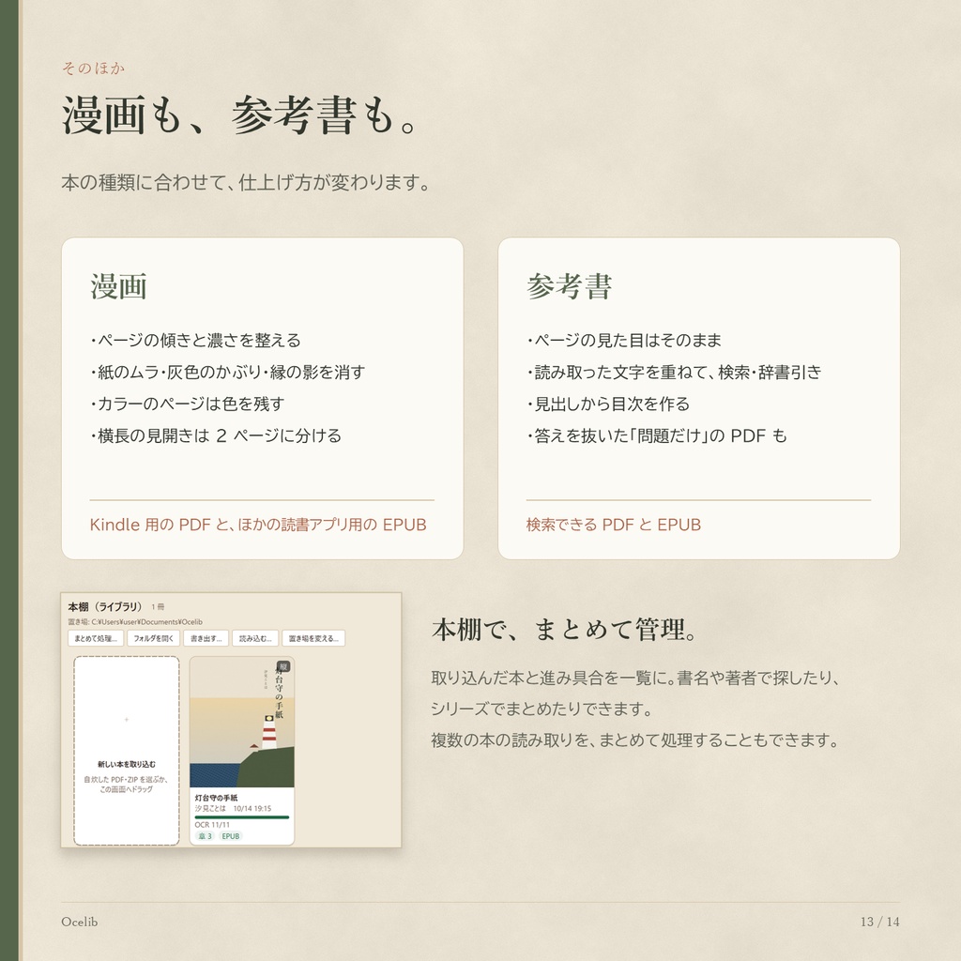The image size is (961, 961).
Task: Click the 1 冊 book count label
Action: pos(158,607)
